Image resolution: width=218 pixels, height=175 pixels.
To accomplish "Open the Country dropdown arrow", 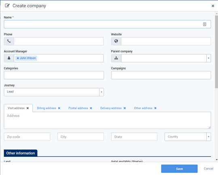I will click(209, 137).
